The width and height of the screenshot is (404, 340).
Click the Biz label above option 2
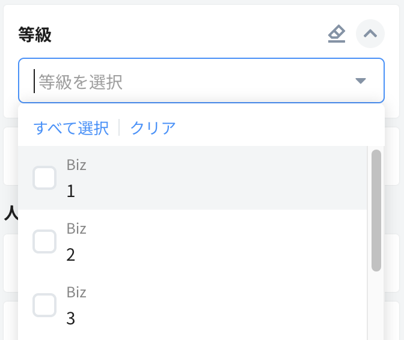click(76, 229)
